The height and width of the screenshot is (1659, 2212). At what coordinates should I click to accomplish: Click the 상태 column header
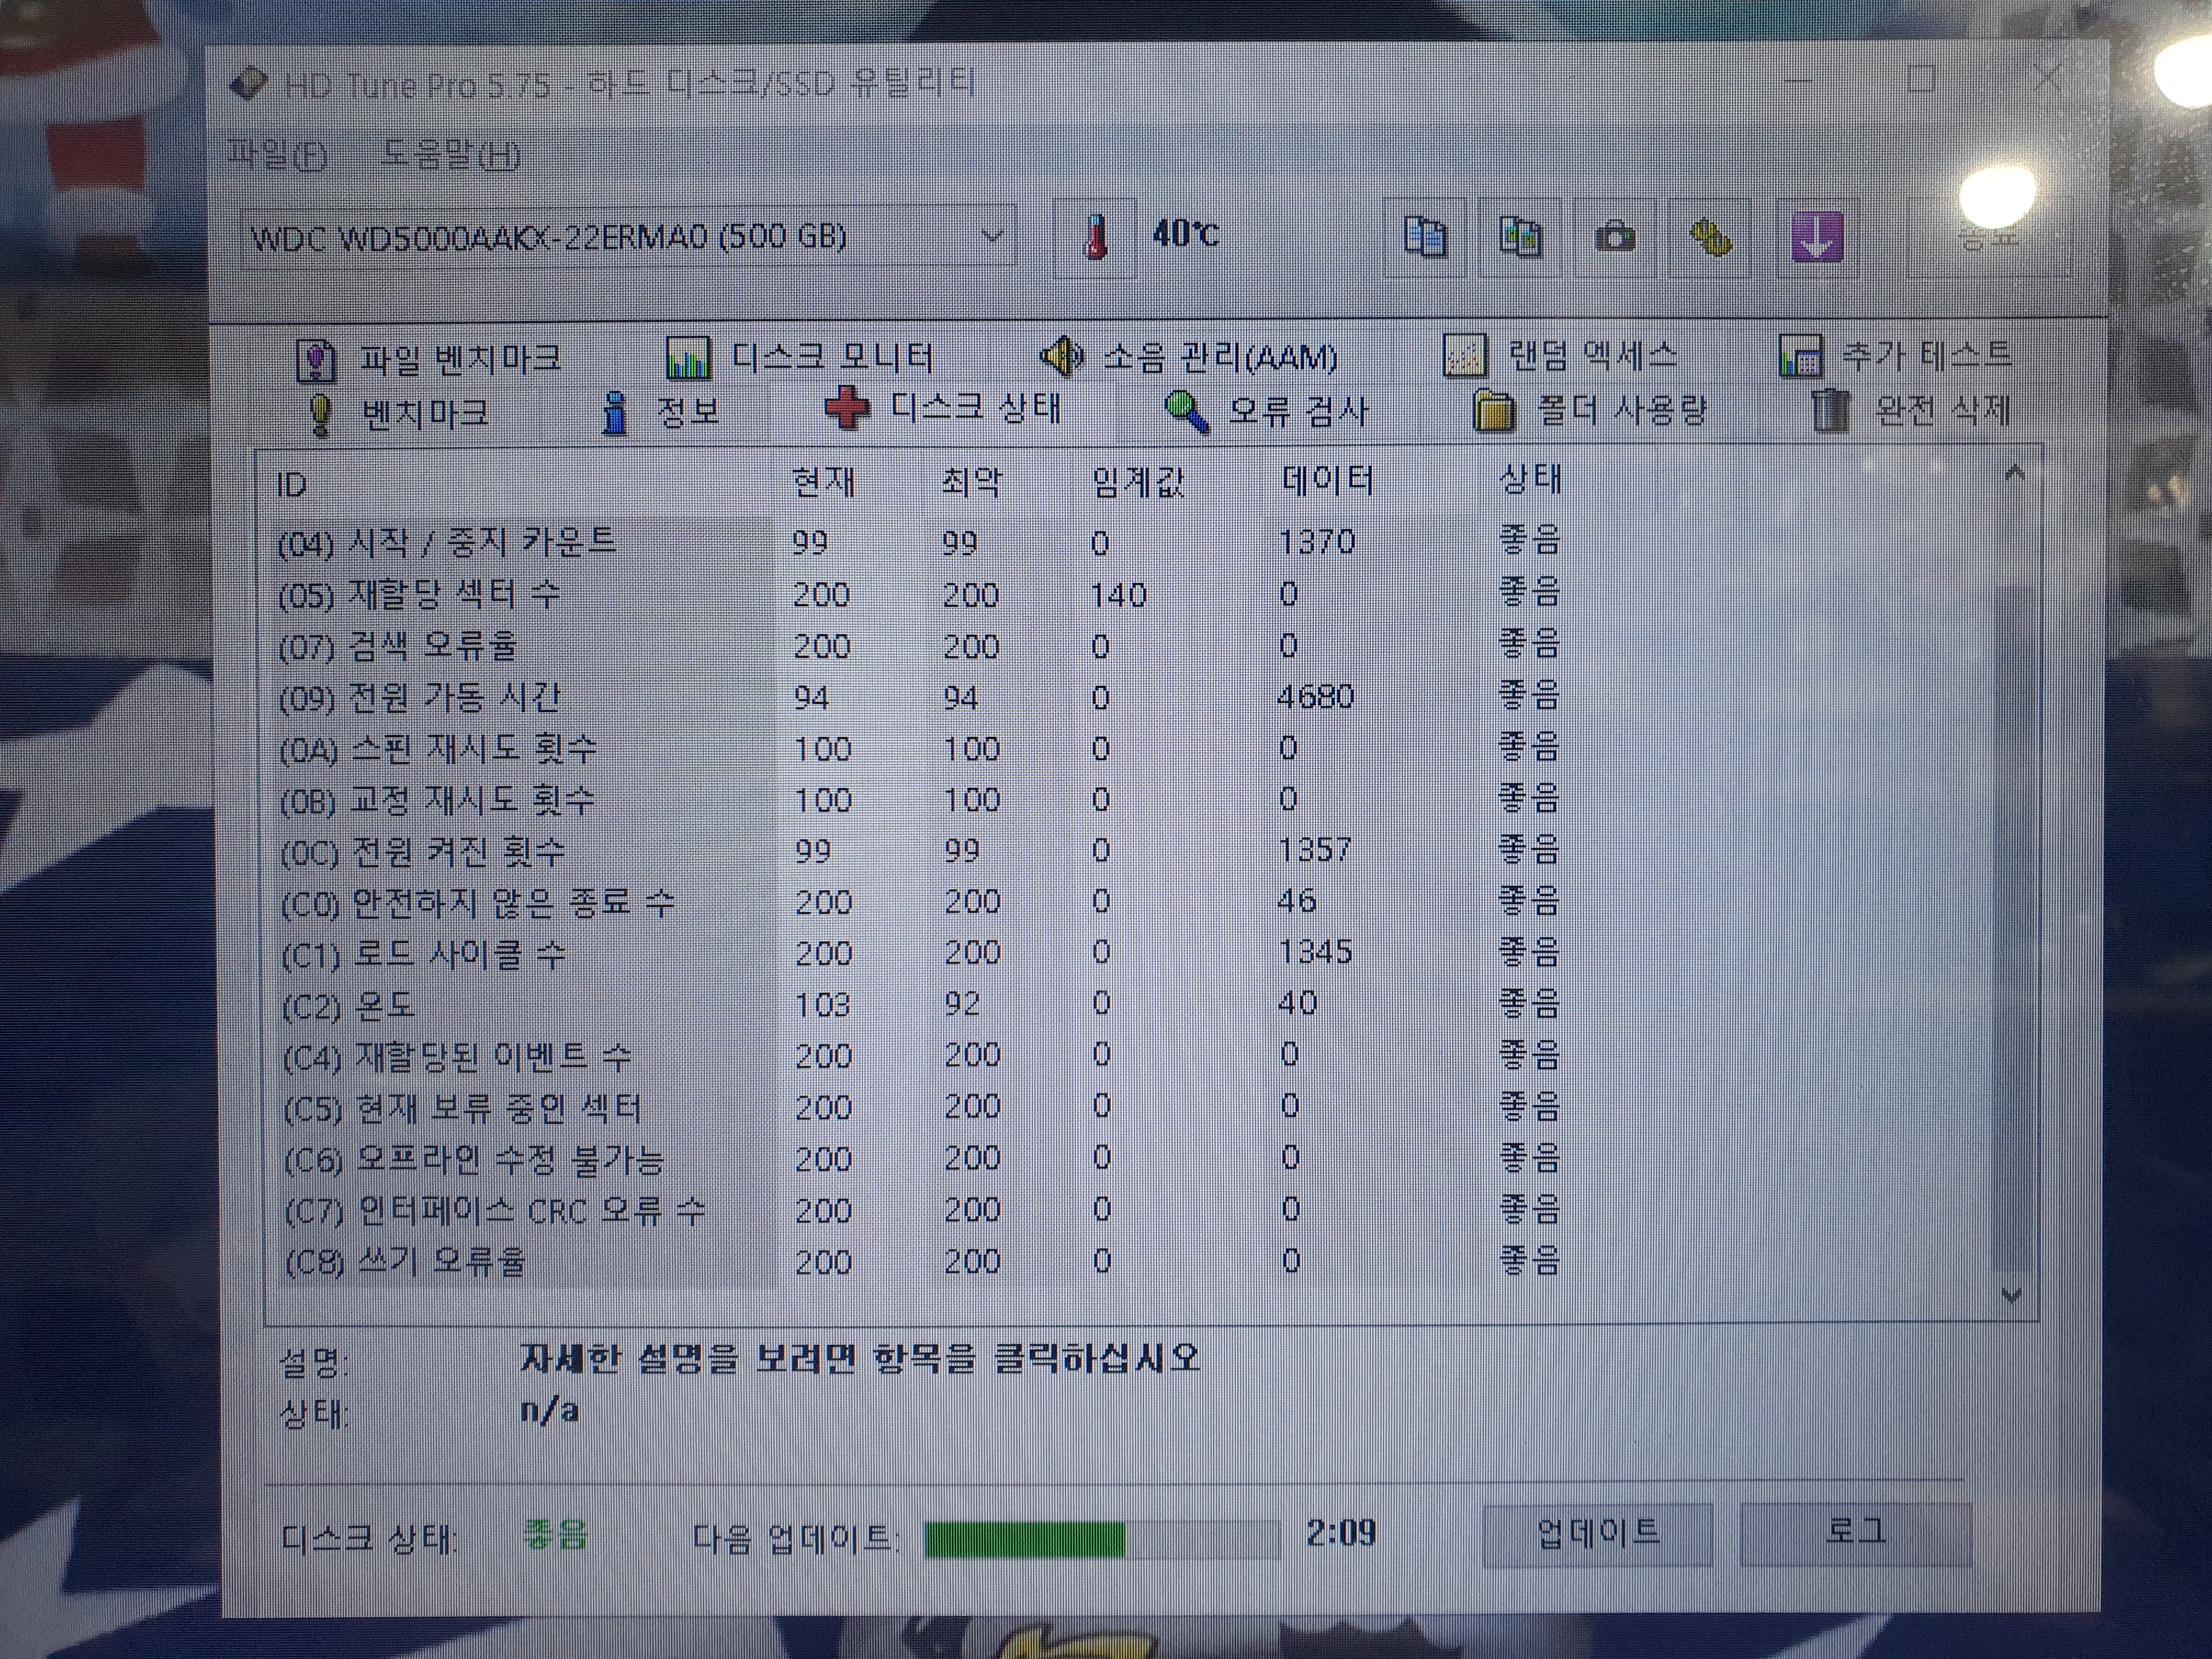click(1531, 479)
